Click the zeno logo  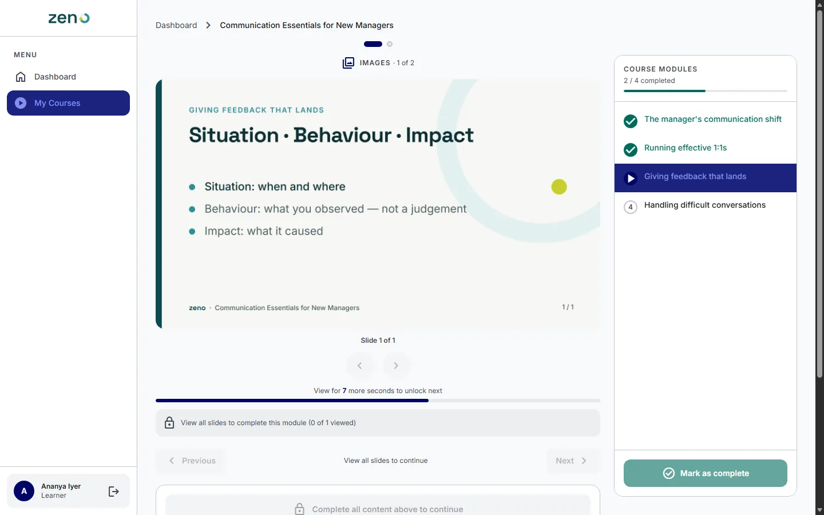point(69,18)
